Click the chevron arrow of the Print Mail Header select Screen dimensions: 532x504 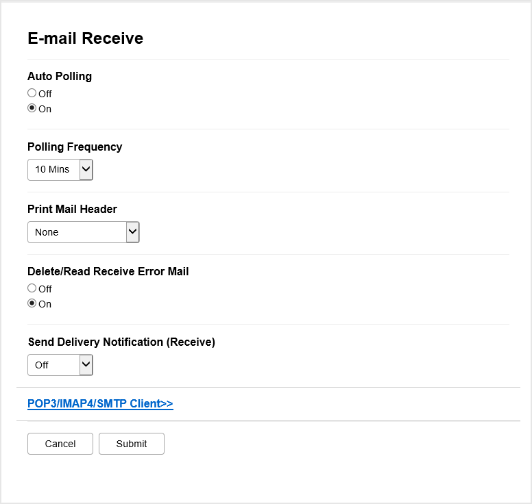coord(133,232)
